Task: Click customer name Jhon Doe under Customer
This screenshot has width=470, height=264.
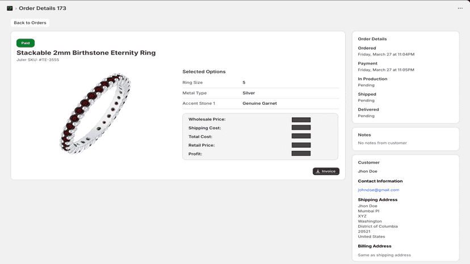Action: point(367,171)
